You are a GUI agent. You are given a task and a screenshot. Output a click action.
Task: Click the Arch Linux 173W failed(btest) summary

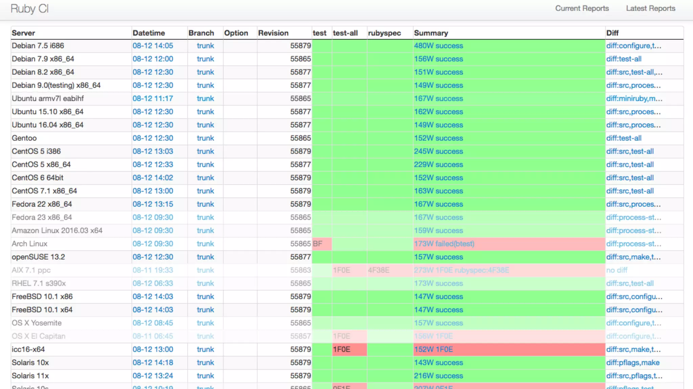[x=444, y=244]
